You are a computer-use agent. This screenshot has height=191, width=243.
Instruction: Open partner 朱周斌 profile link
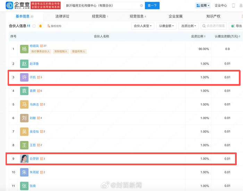(x=34, y=172)
